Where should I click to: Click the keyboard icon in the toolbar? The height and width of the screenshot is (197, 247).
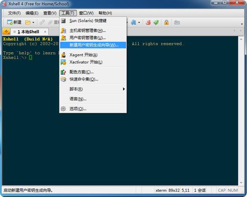(177, 22)
